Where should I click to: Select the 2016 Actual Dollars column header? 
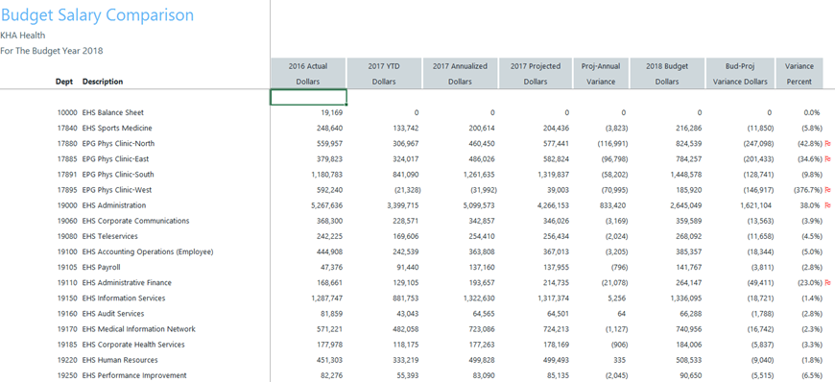point(308,74)
